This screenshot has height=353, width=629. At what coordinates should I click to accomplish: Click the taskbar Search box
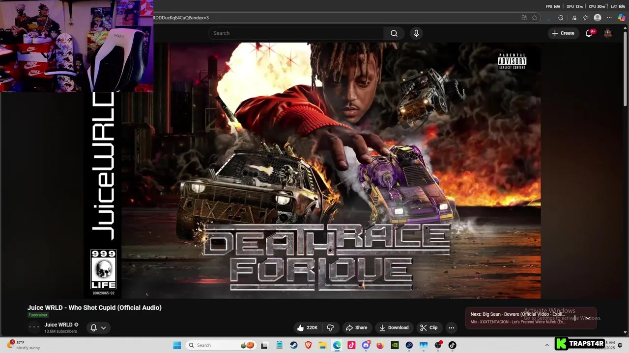coord(221,345)
